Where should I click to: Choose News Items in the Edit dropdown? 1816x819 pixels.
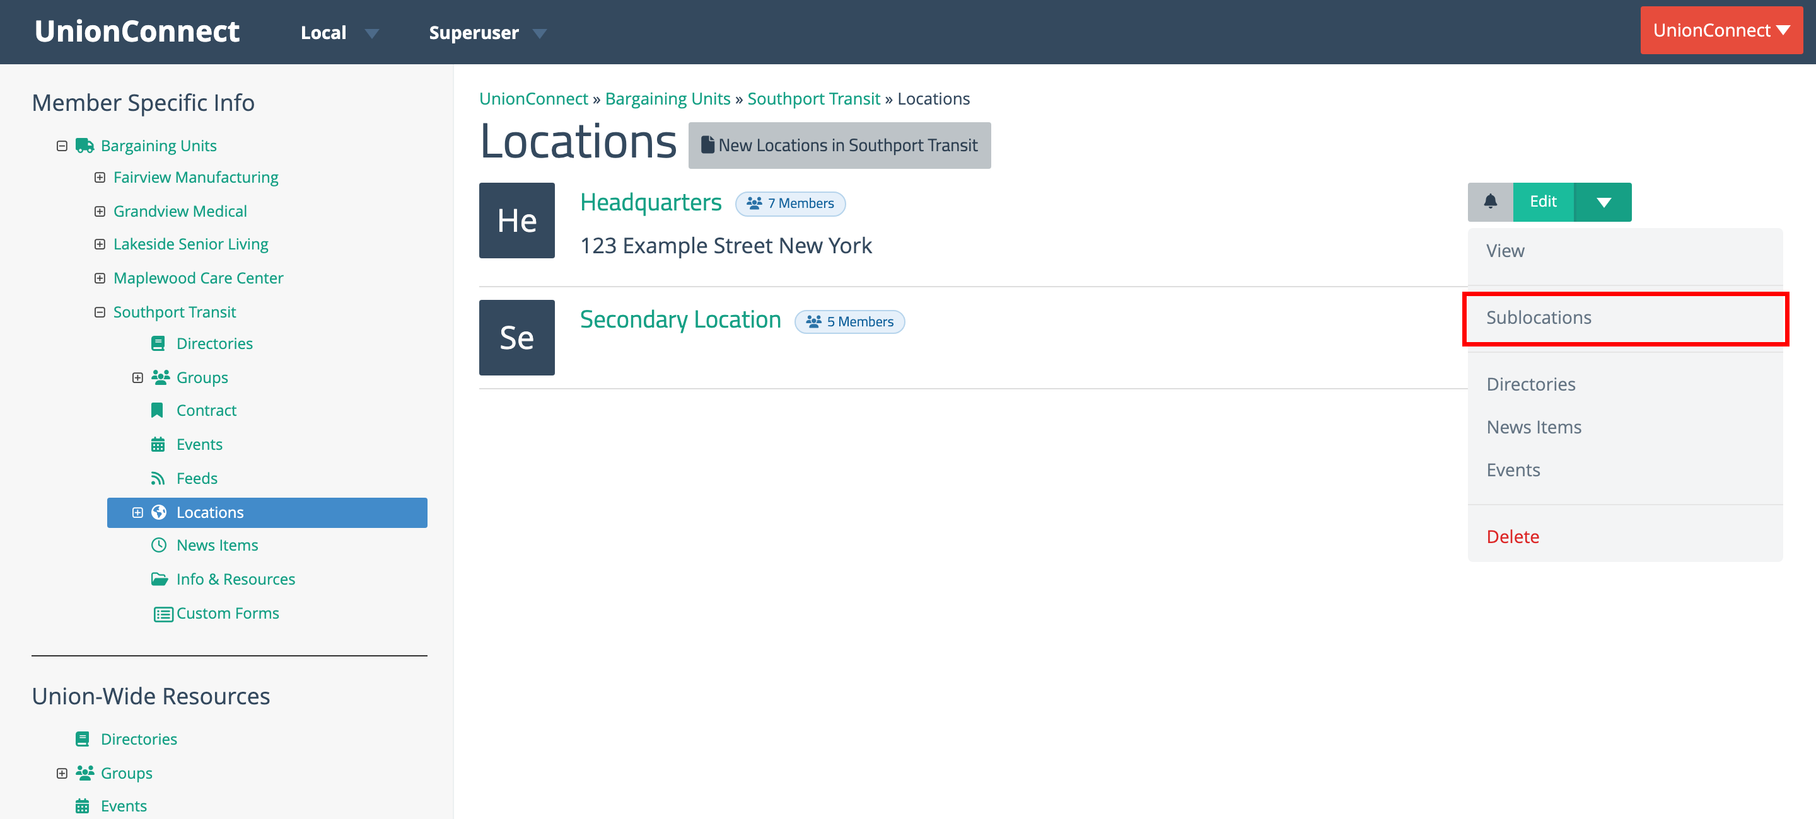point(1624,427)
